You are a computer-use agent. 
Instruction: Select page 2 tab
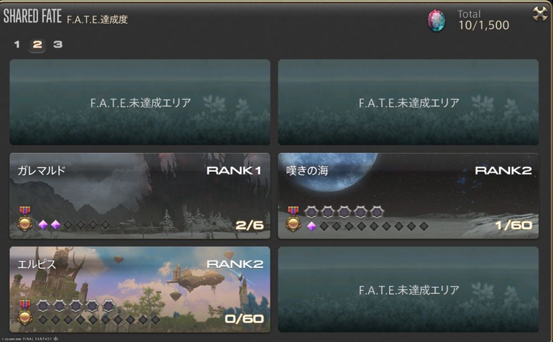tap(37, 45)
